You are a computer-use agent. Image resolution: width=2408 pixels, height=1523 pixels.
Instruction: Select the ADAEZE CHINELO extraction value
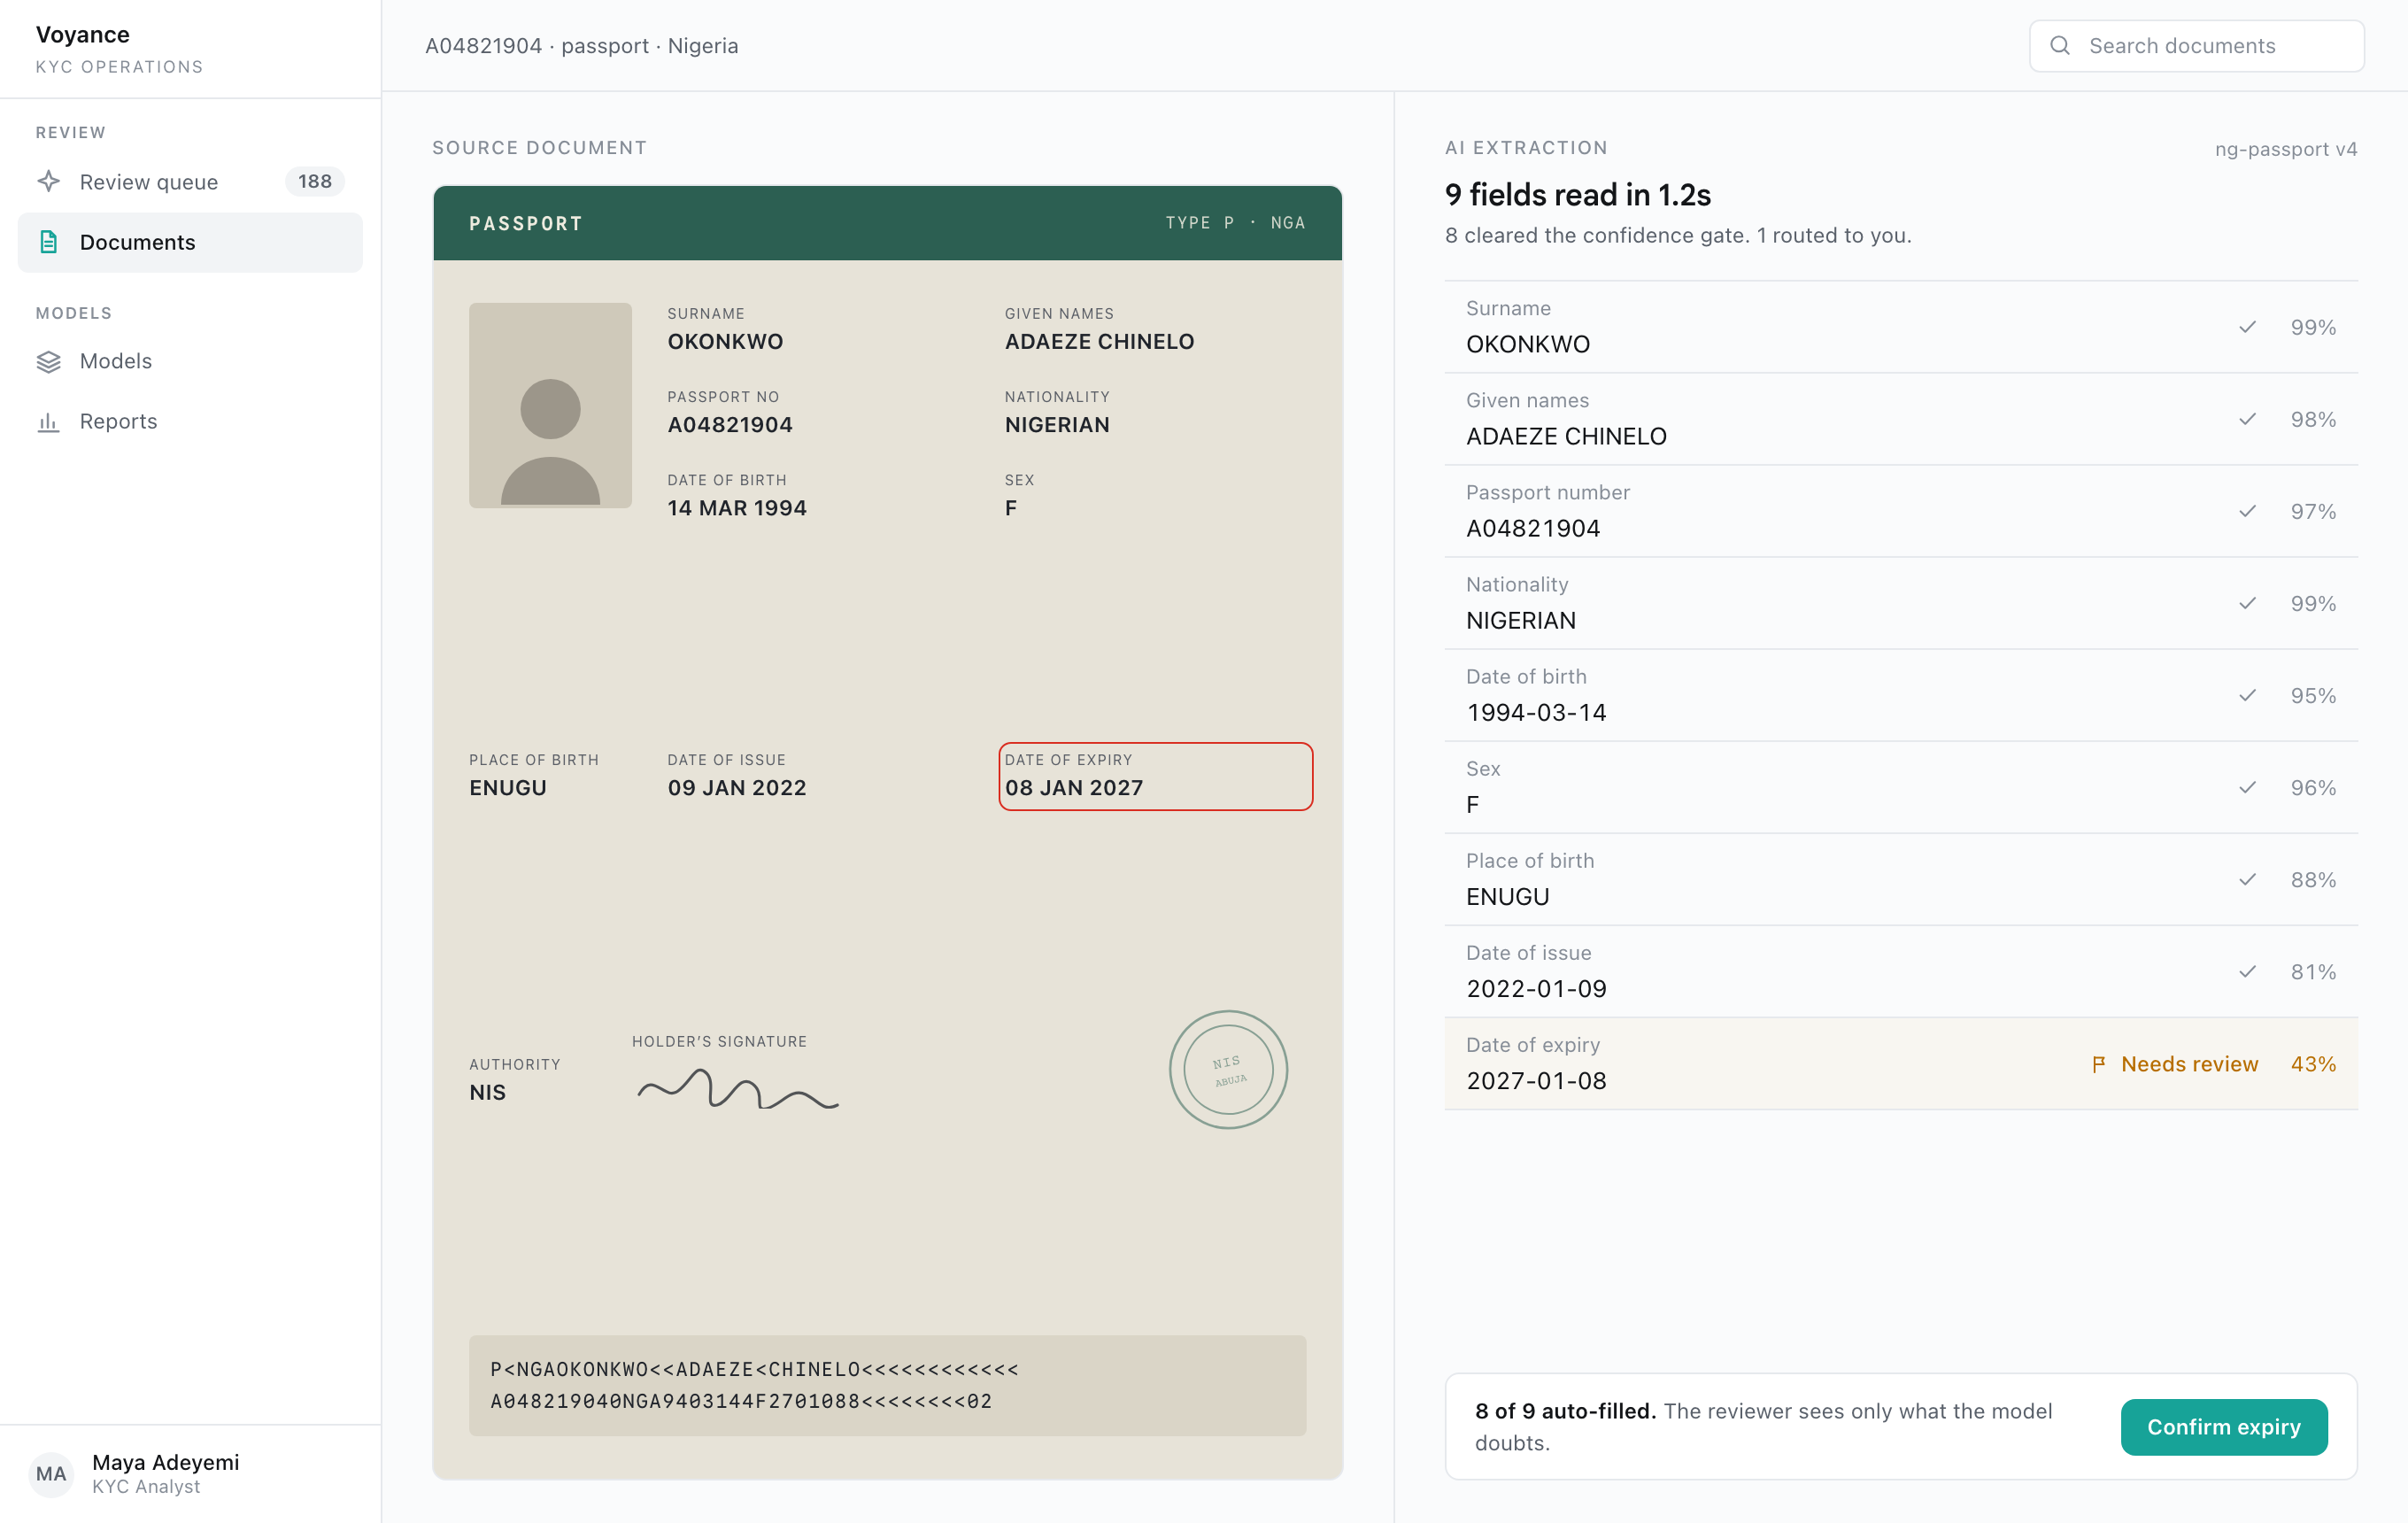pos(1566,436)
